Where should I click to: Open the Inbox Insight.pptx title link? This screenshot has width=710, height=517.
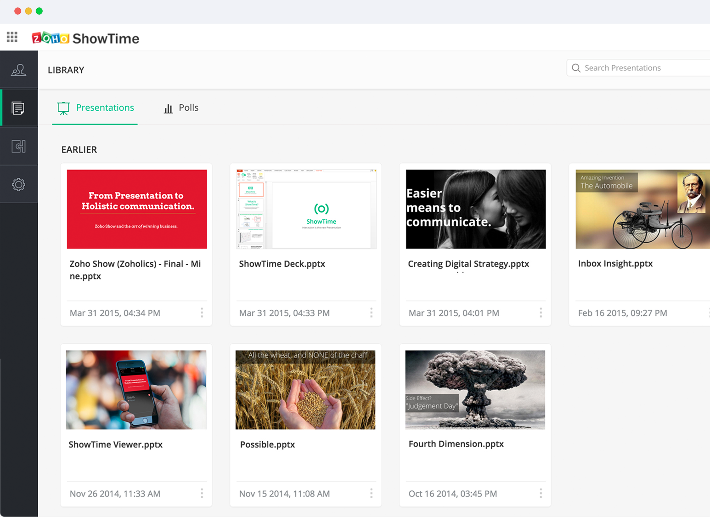(615, 263)
